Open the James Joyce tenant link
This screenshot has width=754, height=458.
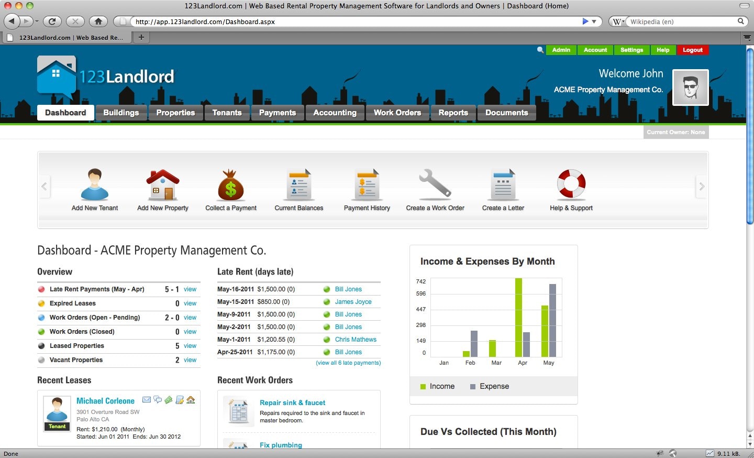coord(353,302)
